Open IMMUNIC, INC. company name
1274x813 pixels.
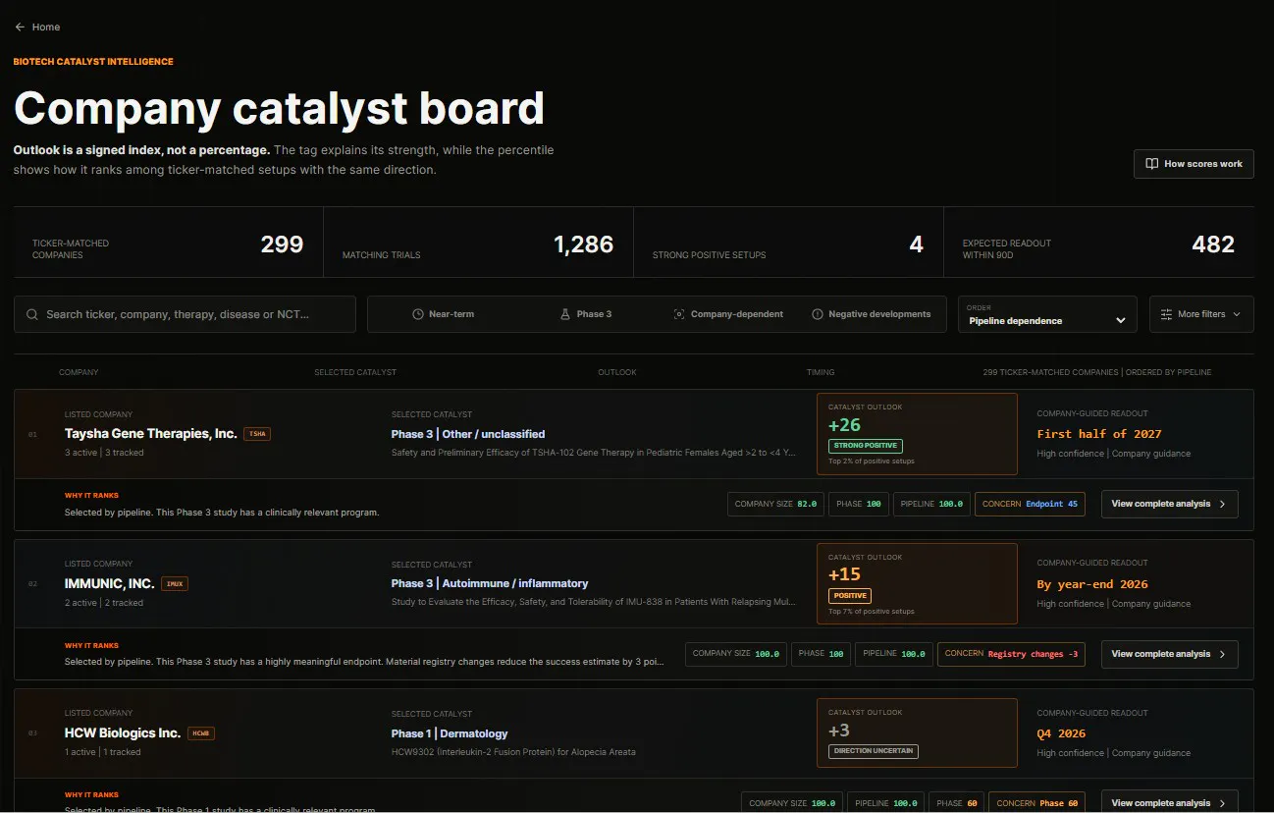[x=110, y=583]
